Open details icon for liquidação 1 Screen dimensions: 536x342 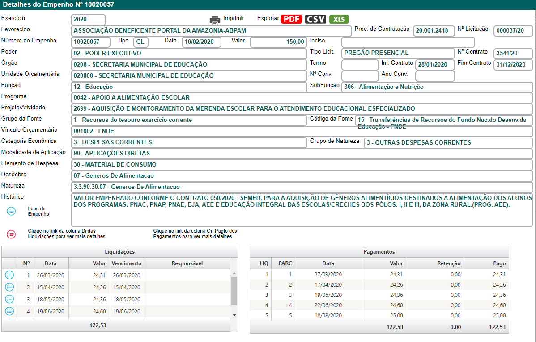[9, 275]
